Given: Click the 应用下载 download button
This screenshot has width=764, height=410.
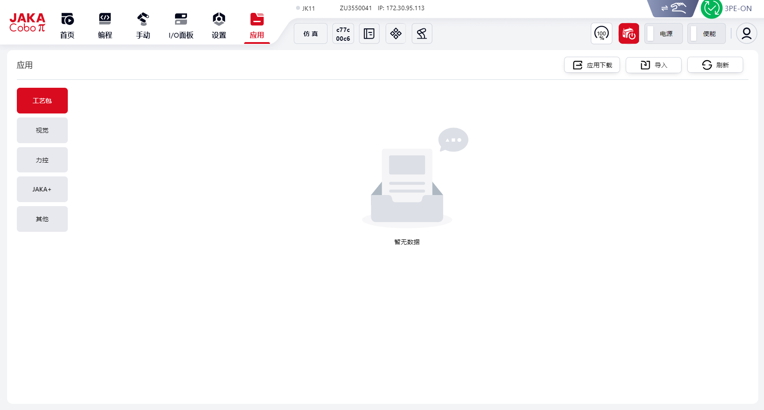Looking at the screenshot, I should pyautogui.click(x=592, y=65).
